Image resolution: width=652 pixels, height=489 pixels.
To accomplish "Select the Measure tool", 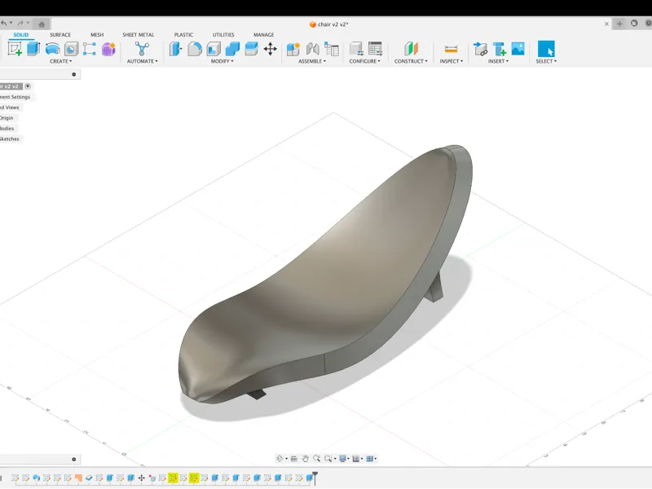I will 452,49.
